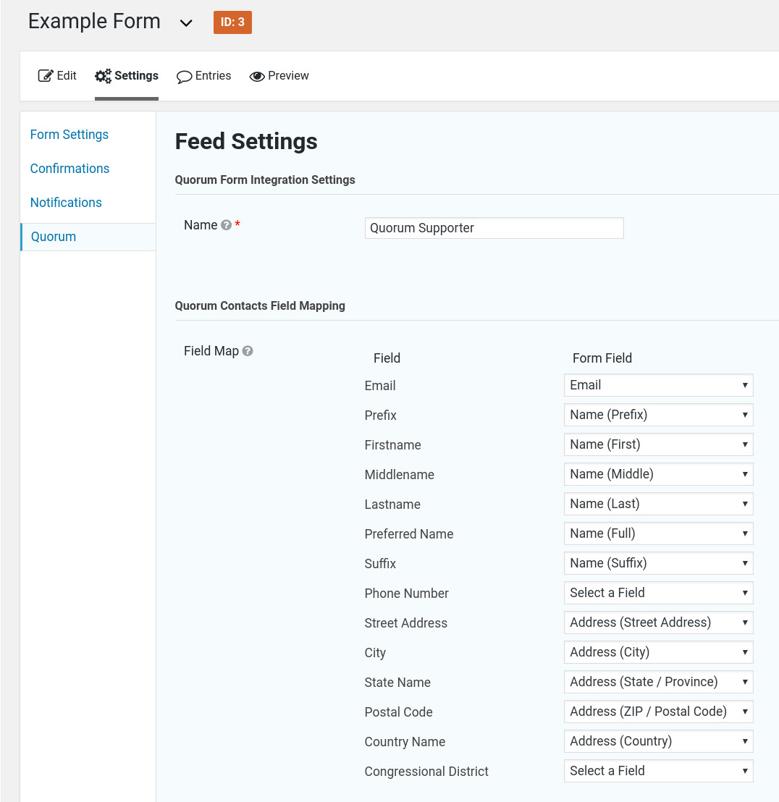
Task: Open the Phone Number form field dropdown
Action: click(x=658, y=593)
